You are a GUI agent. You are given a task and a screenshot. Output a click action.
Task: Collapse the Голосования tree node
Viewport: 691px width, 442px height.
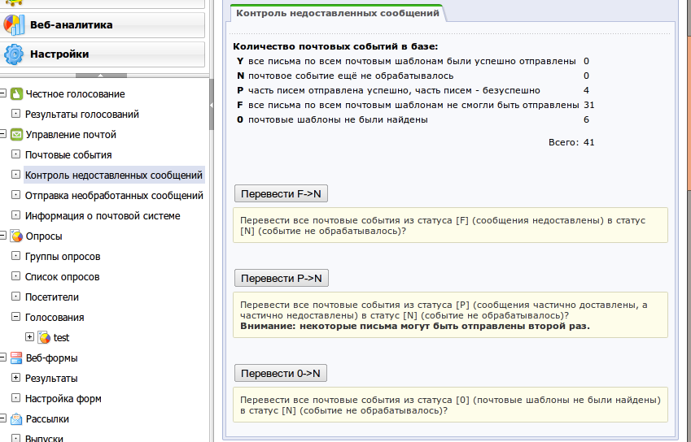(x=15, y=318)
